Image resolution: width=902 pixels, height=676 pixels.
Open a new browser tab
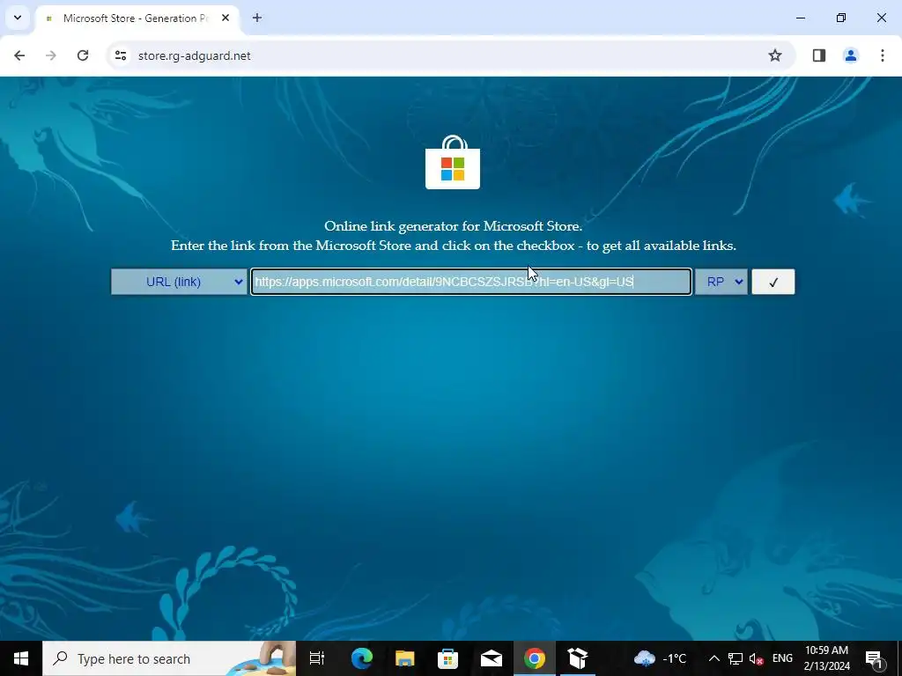(x=257, y=18)
